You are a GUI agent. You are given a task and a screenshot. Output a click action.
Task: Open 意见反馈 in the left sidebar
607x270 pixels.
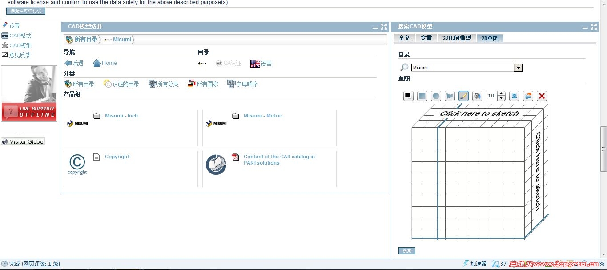pos(16,55)
